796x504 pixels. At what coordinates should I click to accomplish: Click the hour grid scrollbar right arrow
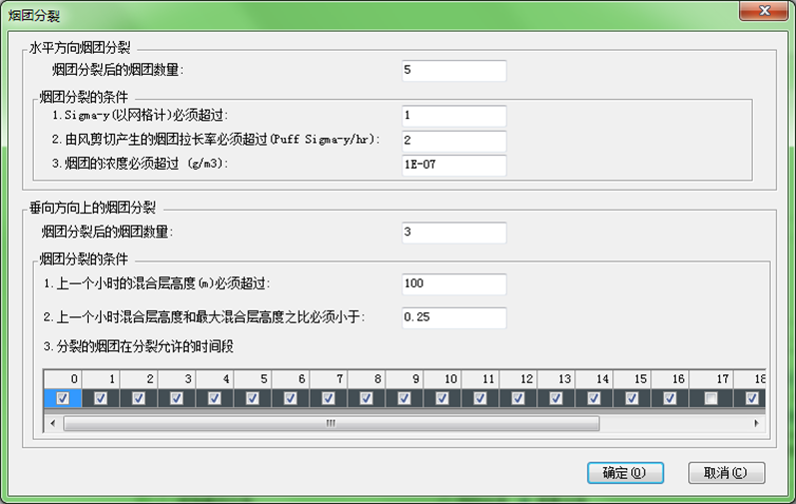[759, 423]
